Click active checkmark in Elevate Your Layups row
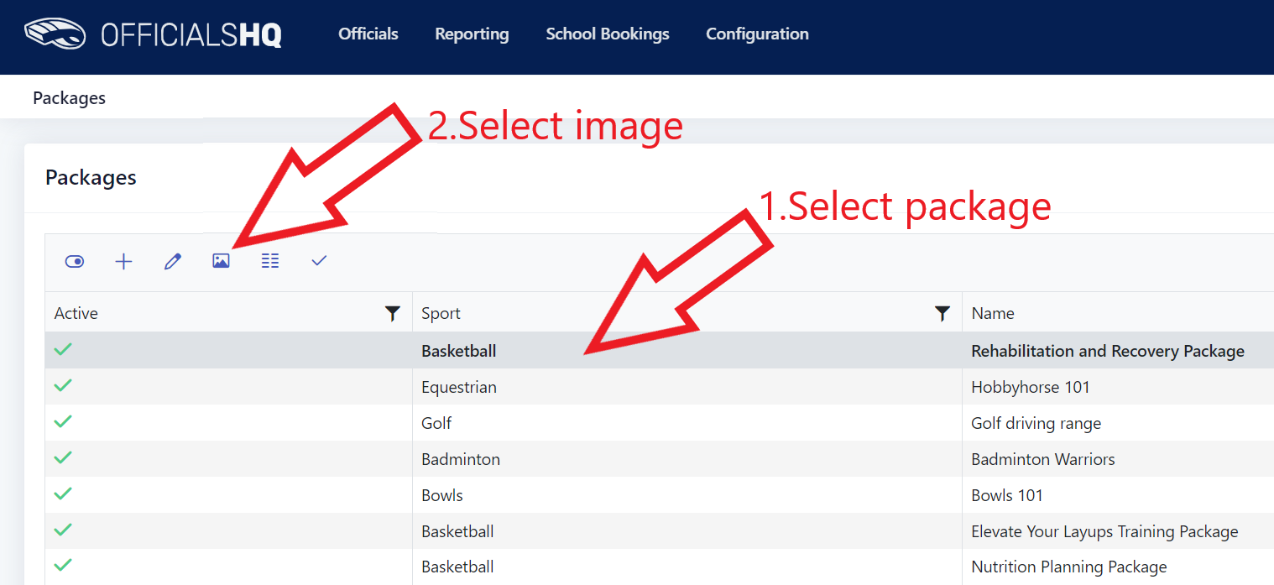The height and width of the screenshot is (585, 1274). [63, 530]
